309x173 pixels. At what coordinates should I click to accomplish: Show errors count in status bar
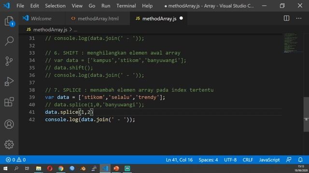pos(11,160)
